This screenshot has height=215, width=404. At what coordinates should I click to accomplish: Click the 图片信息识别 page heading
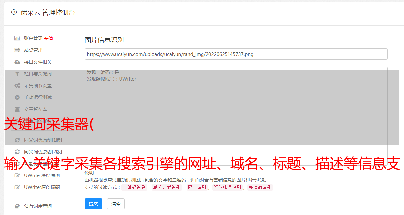pos(104,40)
